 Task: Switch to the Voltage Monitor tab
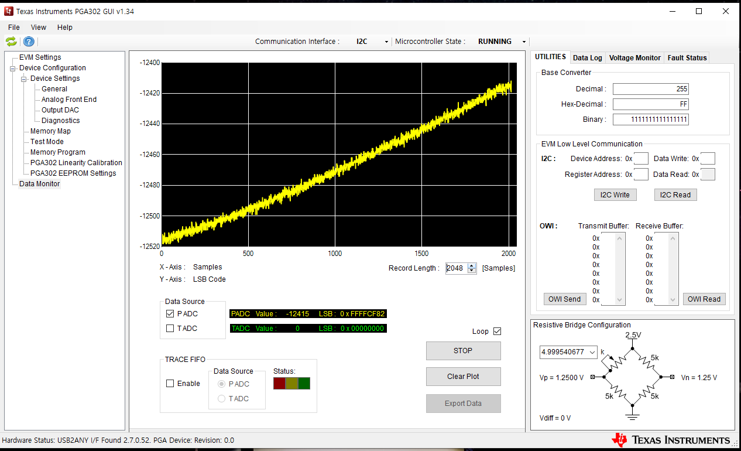point(634,57)
